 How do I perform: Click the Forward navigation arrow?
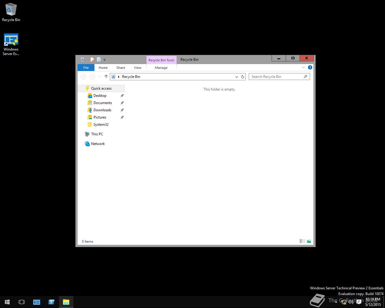(x=93, y=77)
